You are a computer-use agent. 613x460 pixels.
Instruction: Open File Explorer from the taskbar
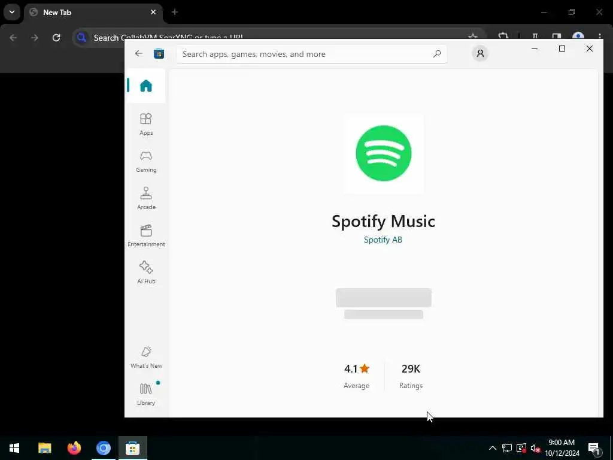(44, 448)
